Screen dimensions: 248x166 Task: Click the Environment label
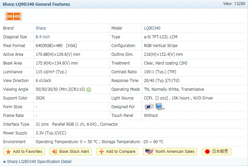click(x=14, y=141)
